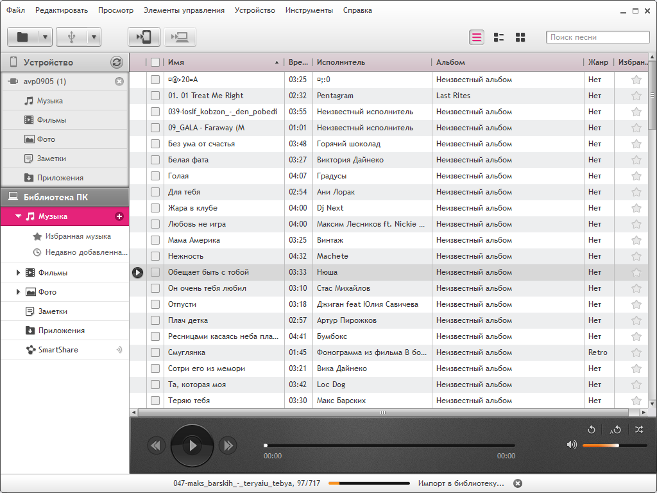Image resolution: width=657 pixels, height=493 pixels.
Task: Check the box for Голая
Action: (155, 176)
